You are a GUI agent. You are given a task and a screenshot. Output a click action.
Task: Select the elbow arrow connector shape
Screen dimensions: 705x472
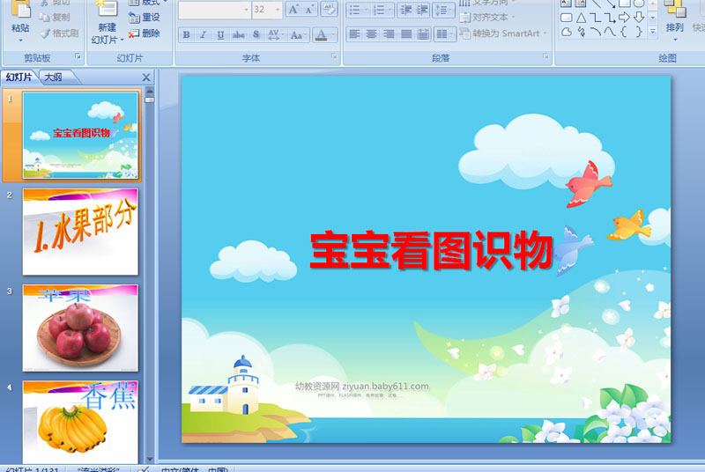click(x=610, y=18)
